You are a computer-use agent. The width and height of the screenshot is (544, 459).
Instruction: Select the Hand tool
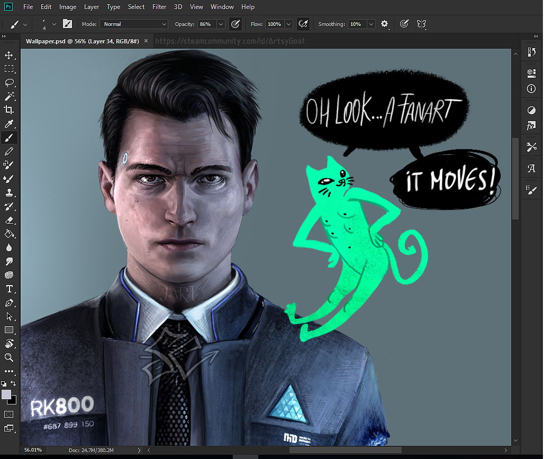pyautogui.click(x=8, y=344)
